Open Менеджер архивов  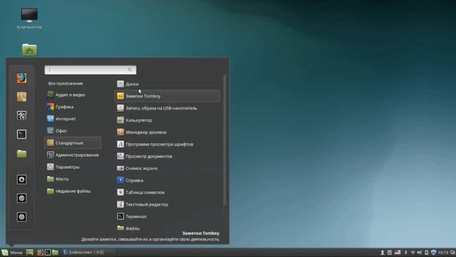point(167,132)
